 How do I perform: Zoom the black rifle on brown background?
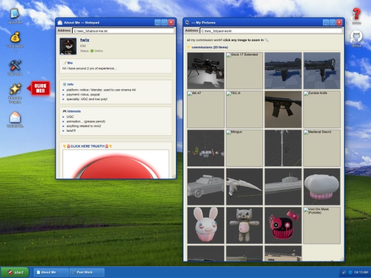[283, 109]
